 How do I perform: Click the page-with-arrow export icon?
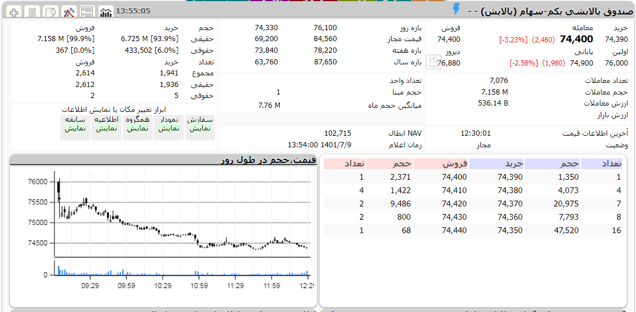51,12
